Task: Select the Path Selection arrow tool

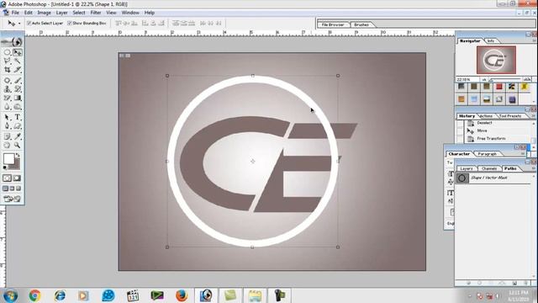Action: tap(7, 118)
